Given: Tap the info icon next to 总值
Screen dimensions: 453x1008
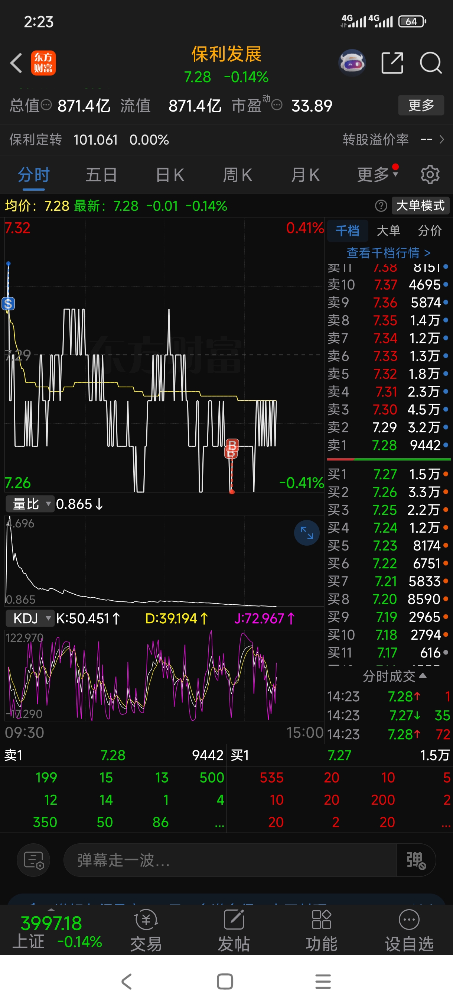Looking at the screenshot, I should pyautogui.click(x=46, y=105).
